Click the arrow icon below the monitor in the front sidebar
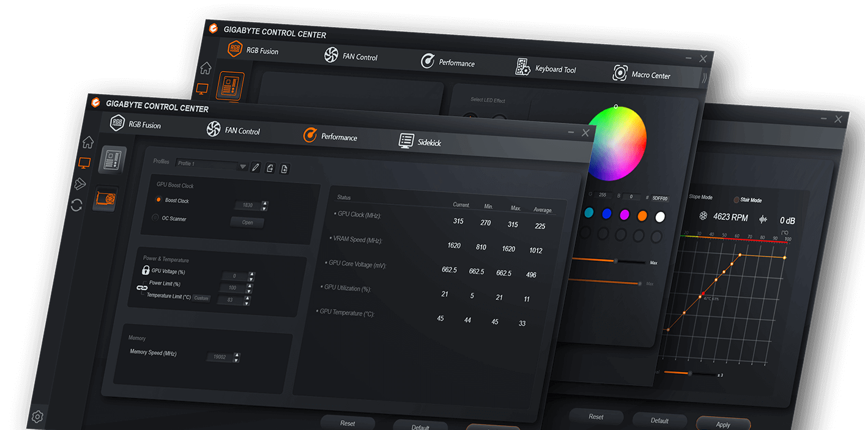Screen dimensions: 865x430 (x=80, y=184)
